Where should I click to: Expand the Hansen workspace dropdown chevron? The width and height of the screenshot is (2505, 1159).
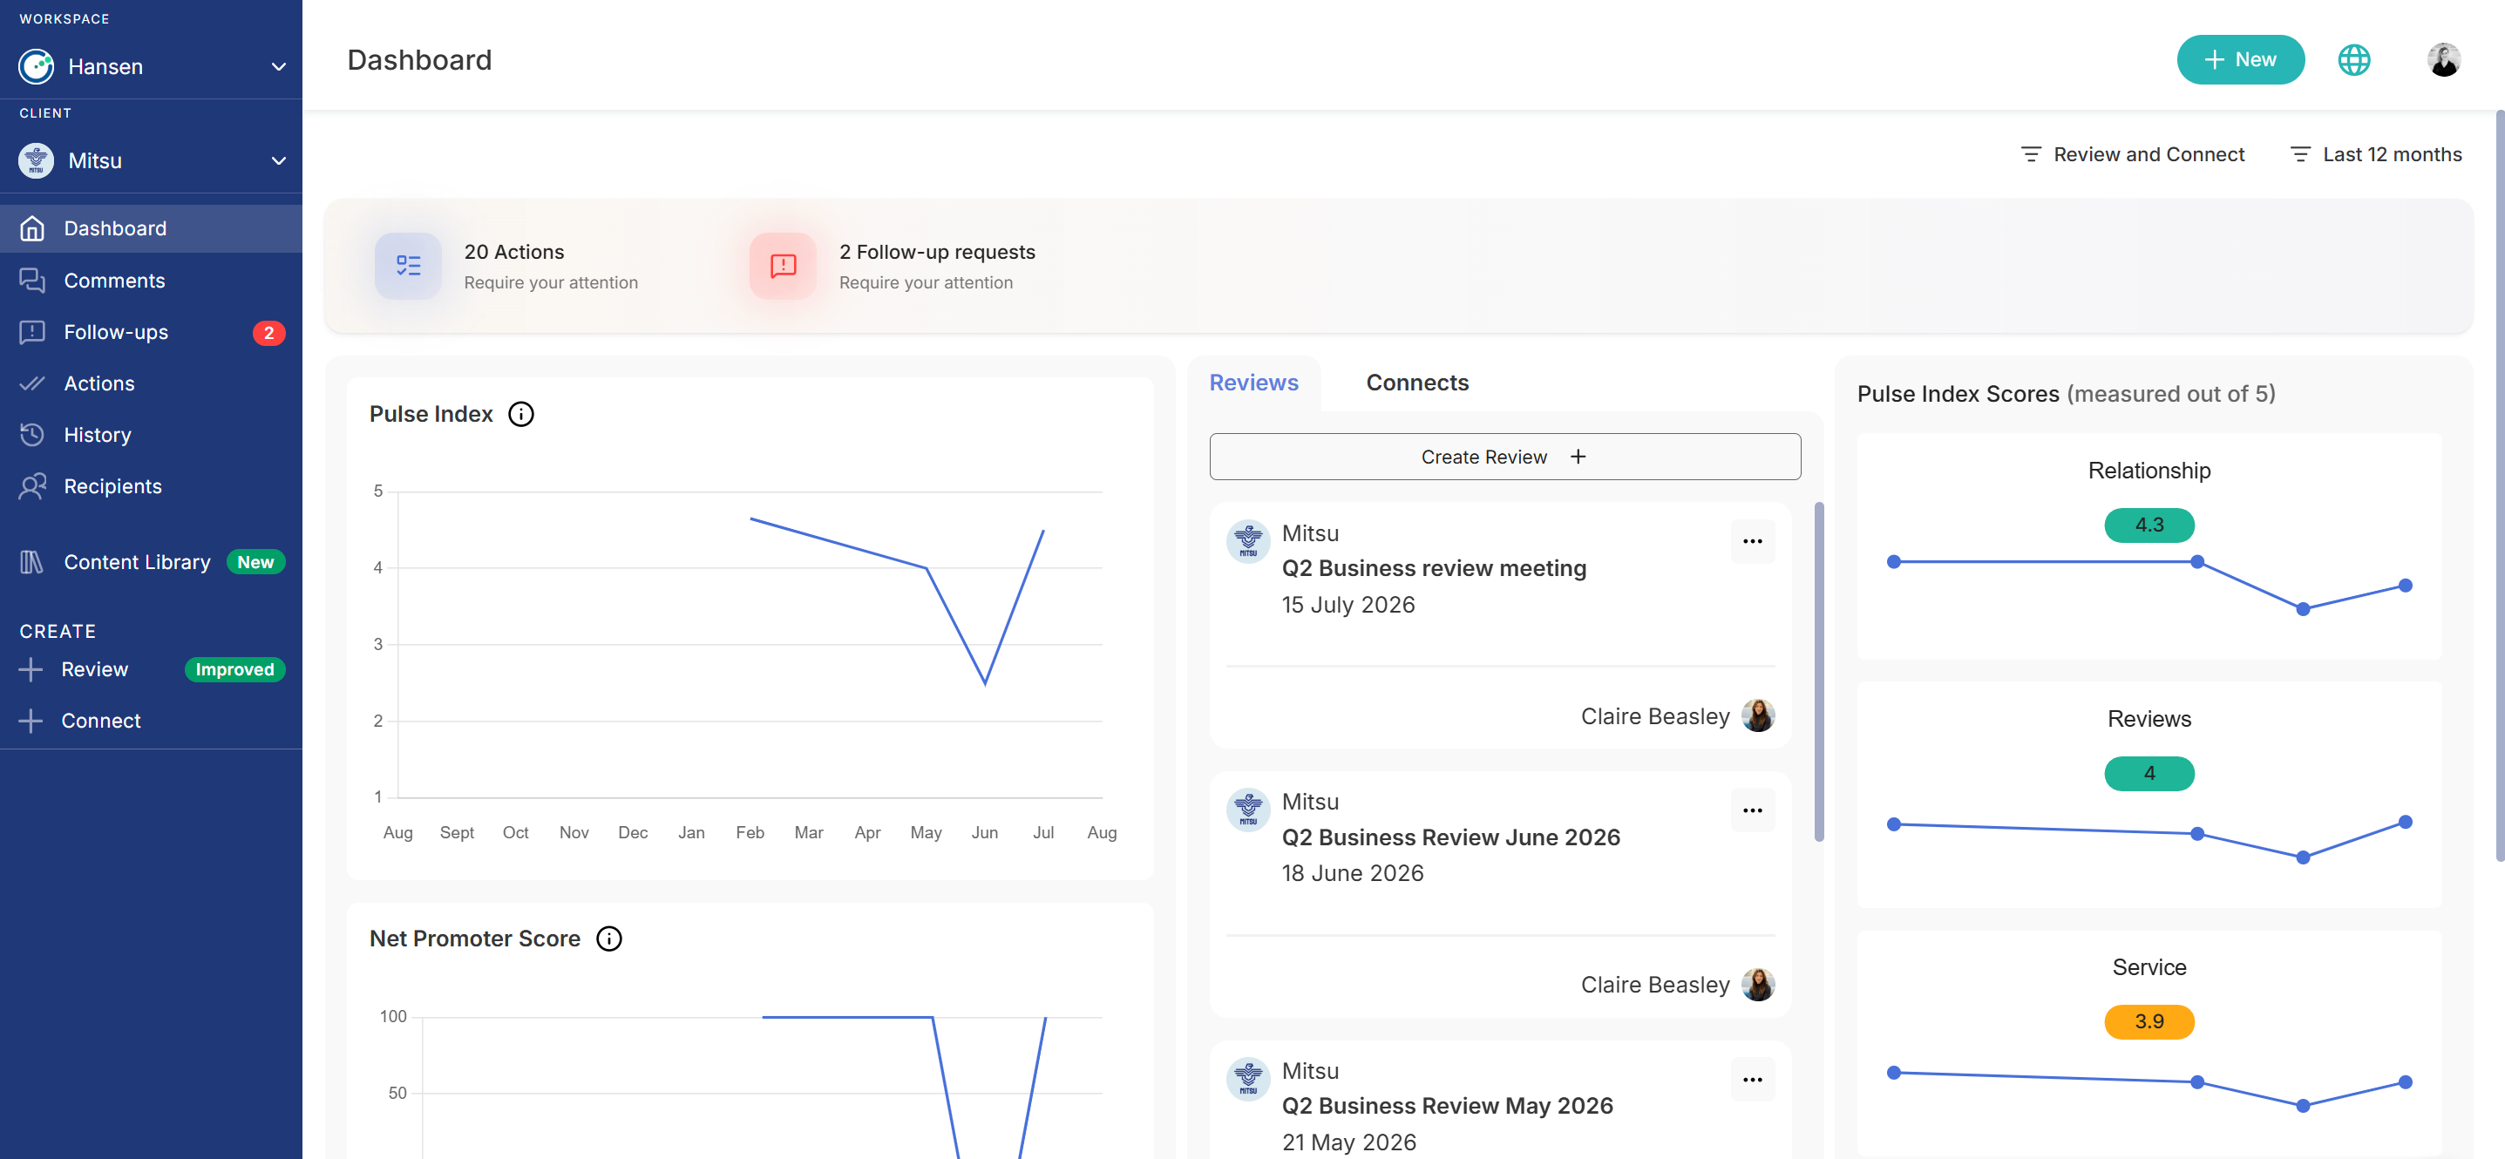278,67
